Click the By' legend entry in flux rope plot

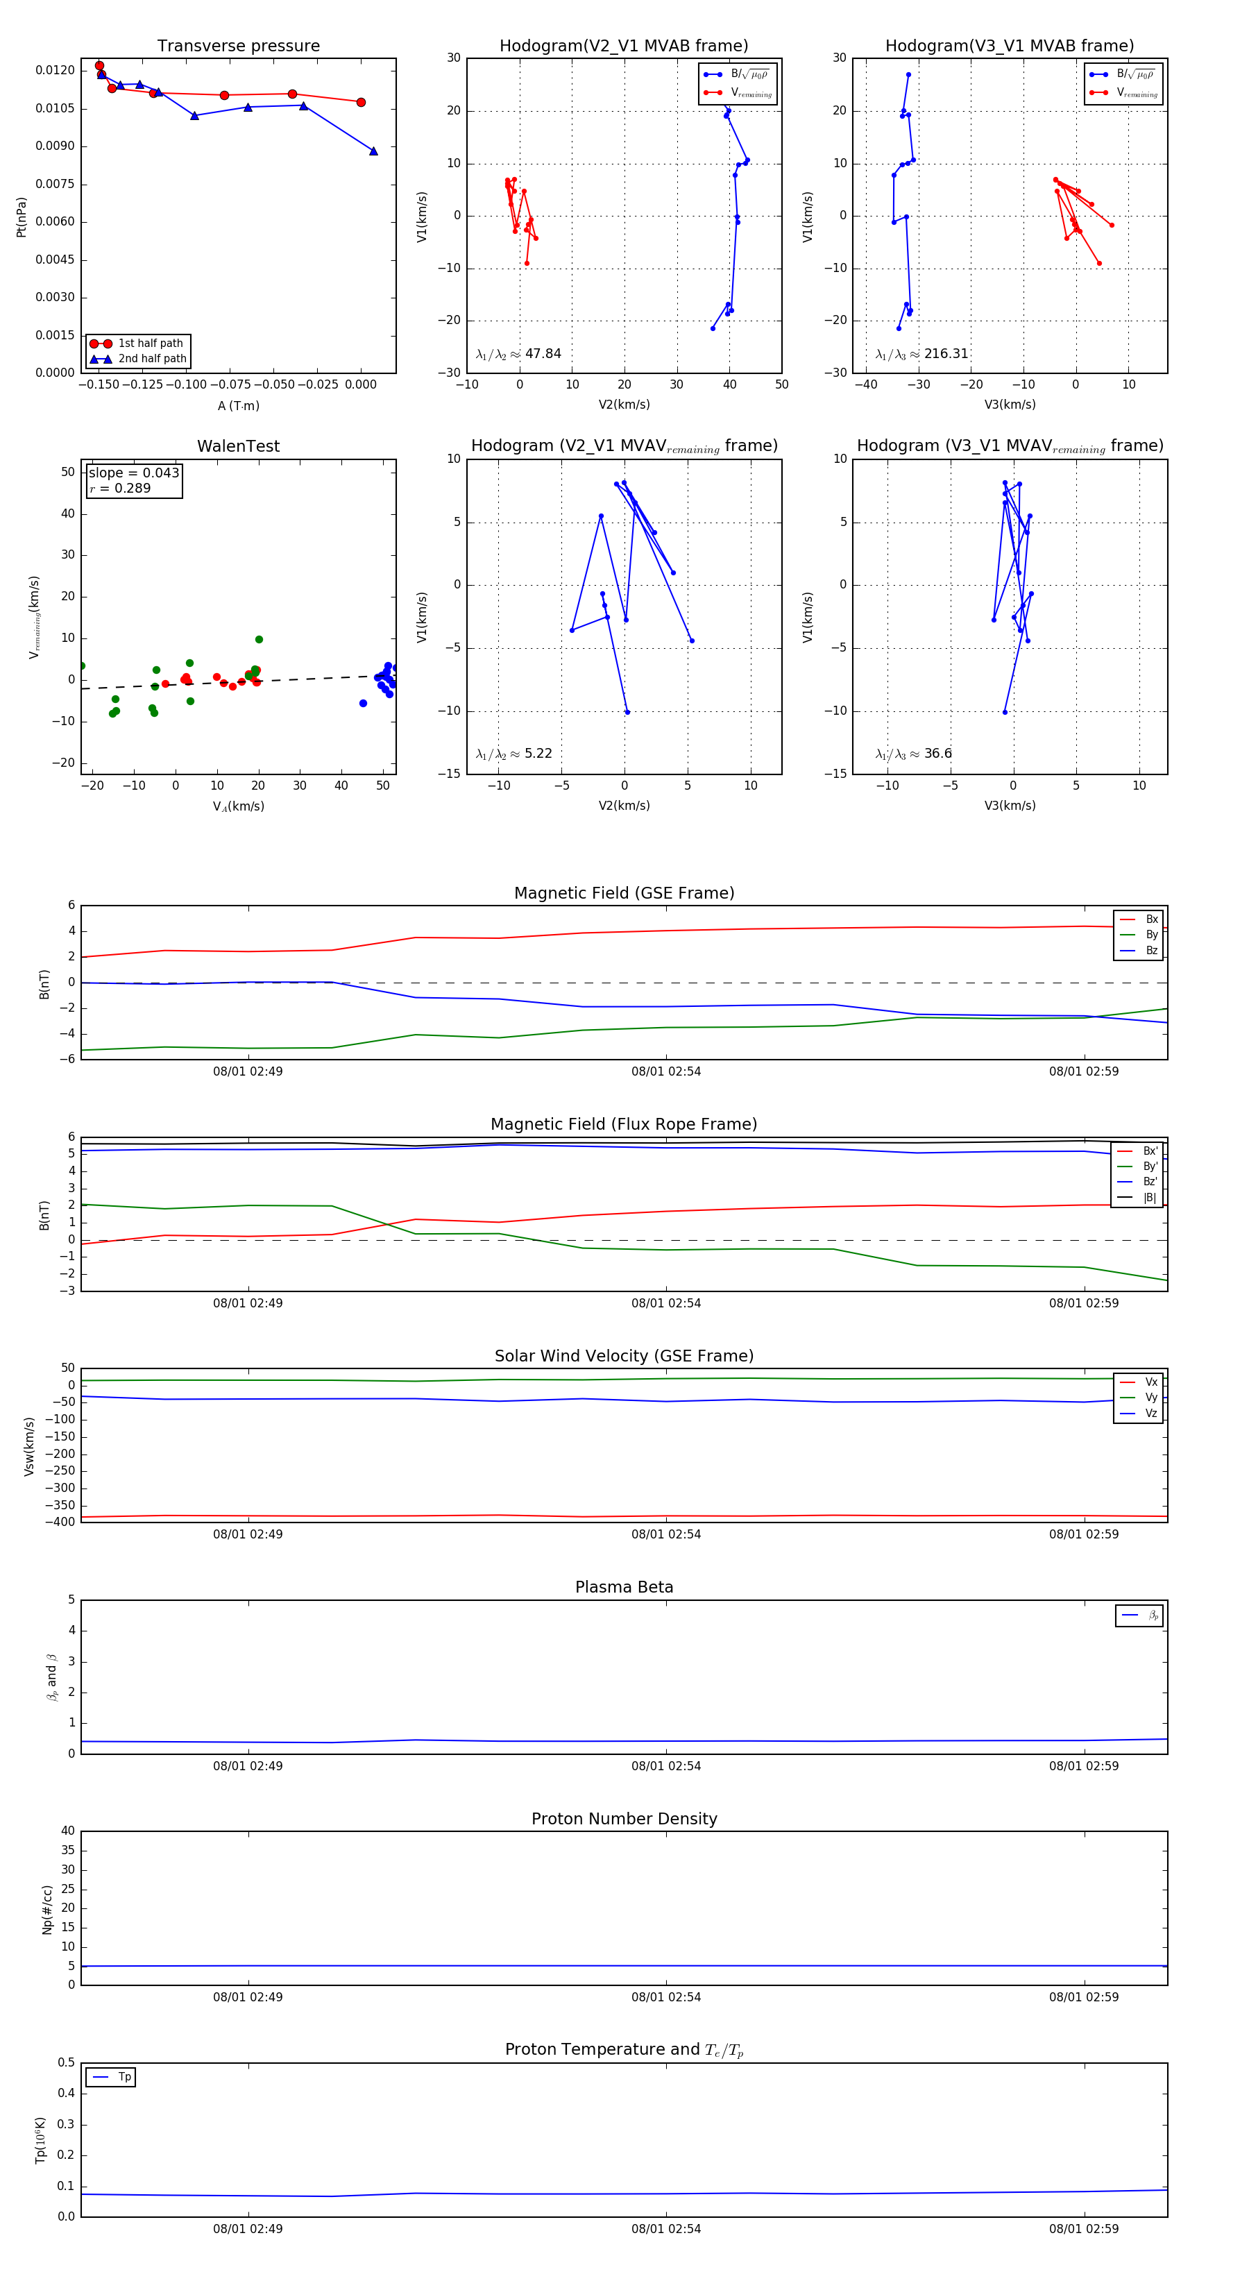(x=1137, y=1167)
